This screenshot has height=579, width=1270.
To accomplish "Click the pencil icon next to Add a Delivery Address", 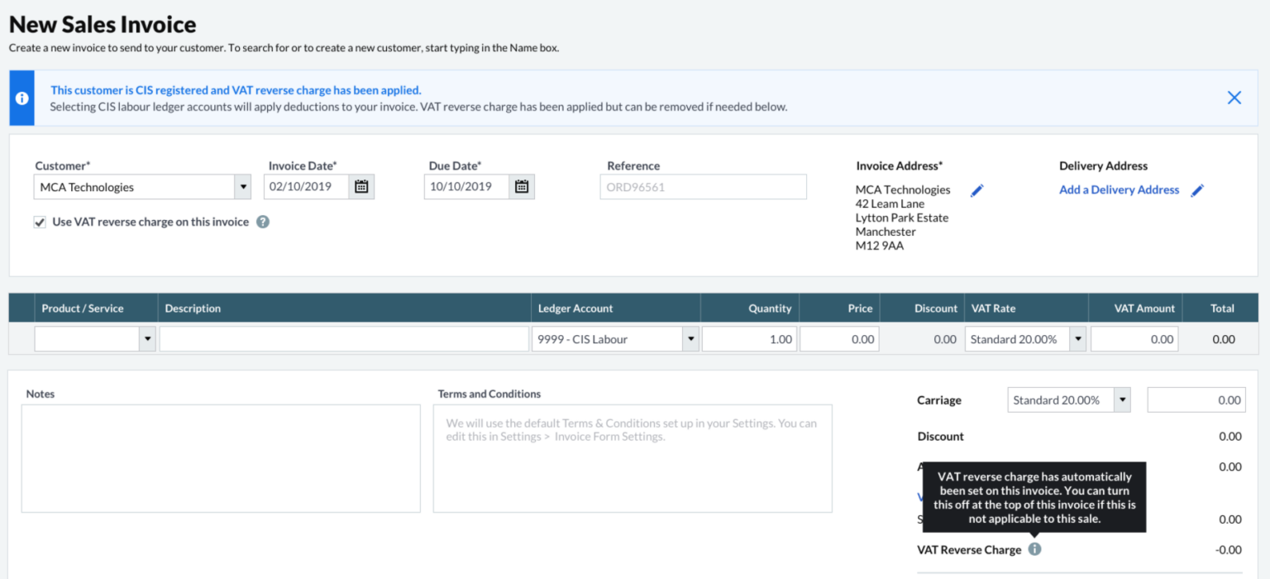I will tap(1197, 190).
